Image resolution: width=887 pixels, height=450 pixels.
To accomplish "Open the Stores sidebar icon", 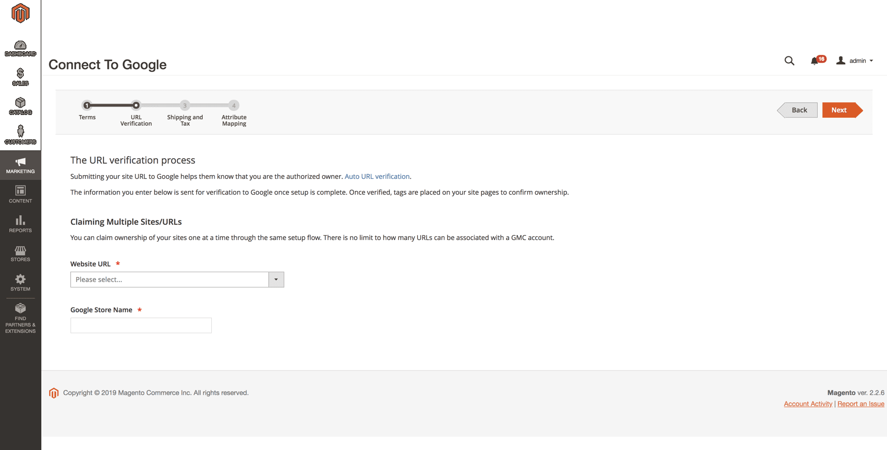I will [20, 253].
